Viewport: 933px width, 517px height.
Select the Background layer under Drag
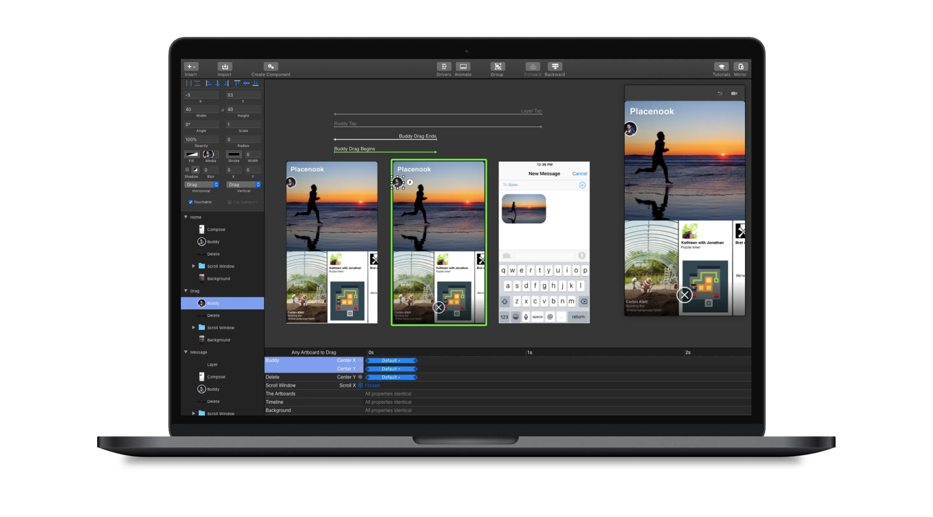pos(222,340)
